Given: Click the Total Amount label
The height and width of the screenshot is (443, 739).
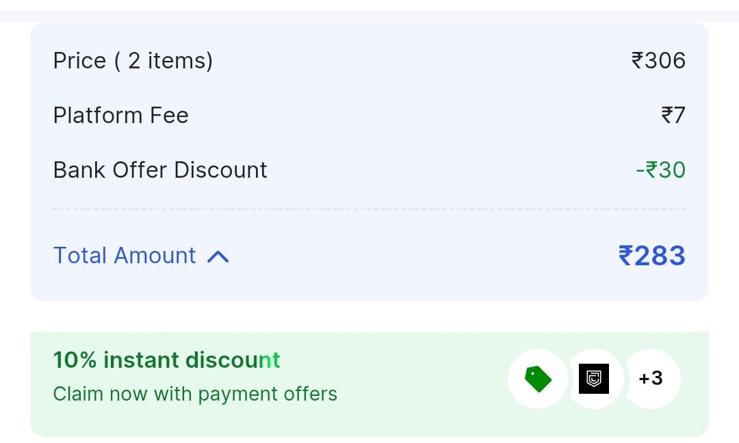Looking at the screenshot, I should (125, 256).
